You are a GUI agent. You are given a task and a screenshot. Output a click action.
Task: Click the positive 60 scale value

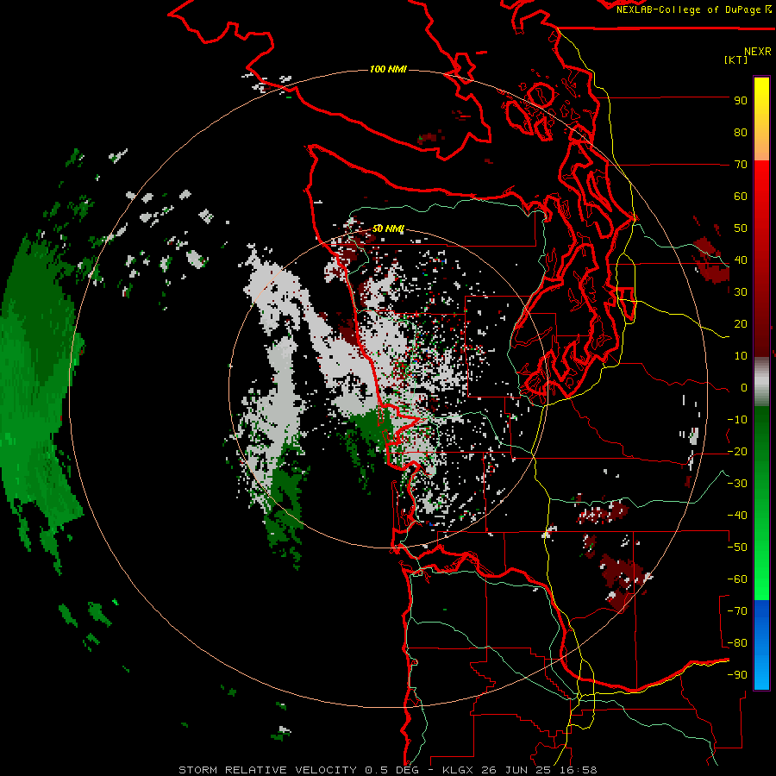point(741,197)
